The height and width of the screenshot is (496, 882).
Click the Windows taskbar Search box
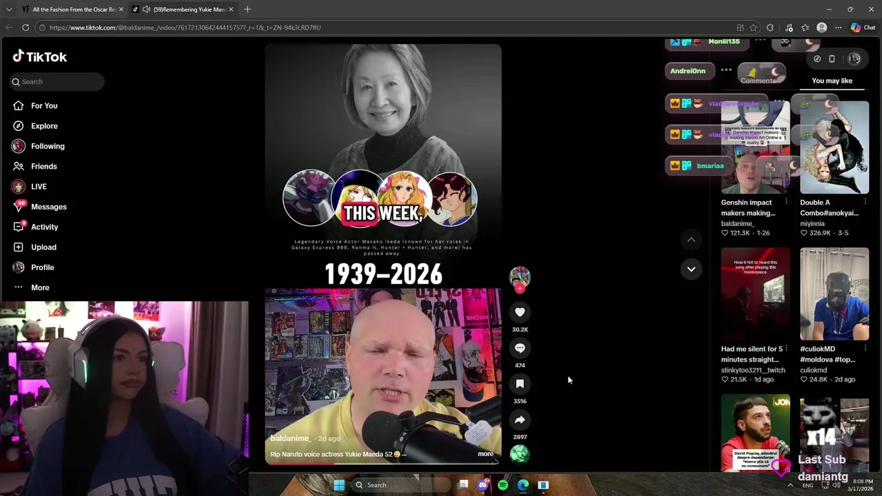tap(400, 485)
